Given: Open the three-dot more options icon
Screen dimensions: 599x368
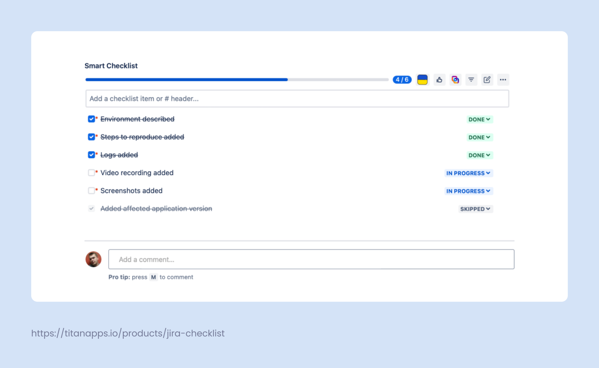Looking at the screenshot, I should [503, 80].
